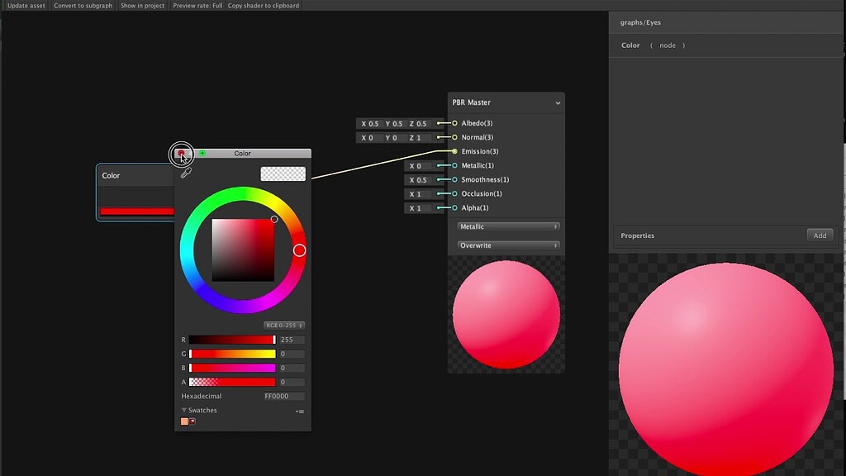Screen dimensions: 846x476
Task: Collapse the PBR Master node with its chevron
Action: pyautogui.click(x=558, y=102)
